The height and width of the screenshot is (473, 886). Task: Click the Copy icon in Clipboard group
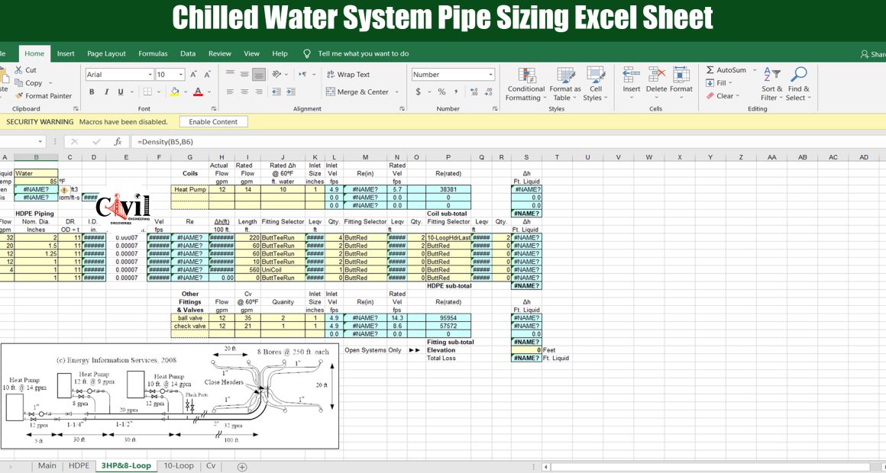[x=18, y=83]
